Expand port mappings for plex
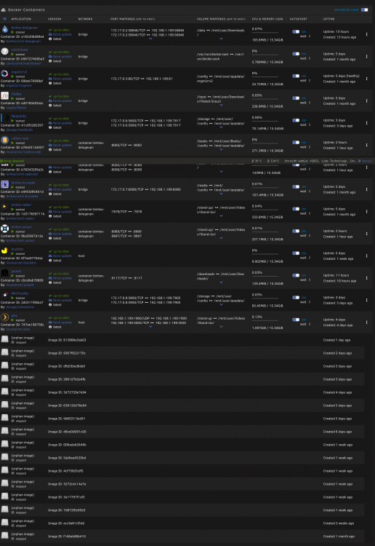 tap(150, 327)
